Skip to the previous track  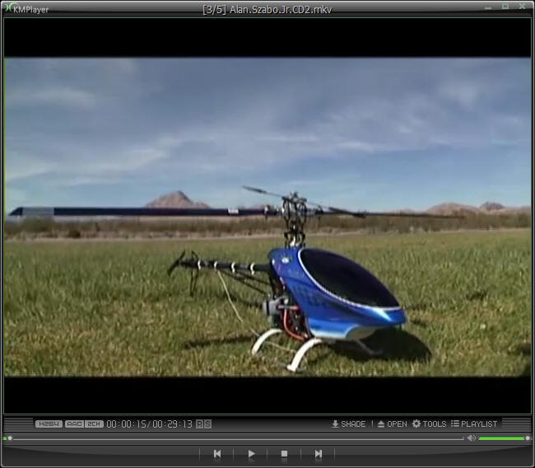pyautogui.click(x=217, y=453)
